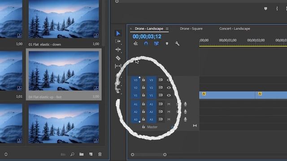The width and height of the screenshot is (287, 161).
Task: Toggle A3 source patch button
Action: (135, 119)
